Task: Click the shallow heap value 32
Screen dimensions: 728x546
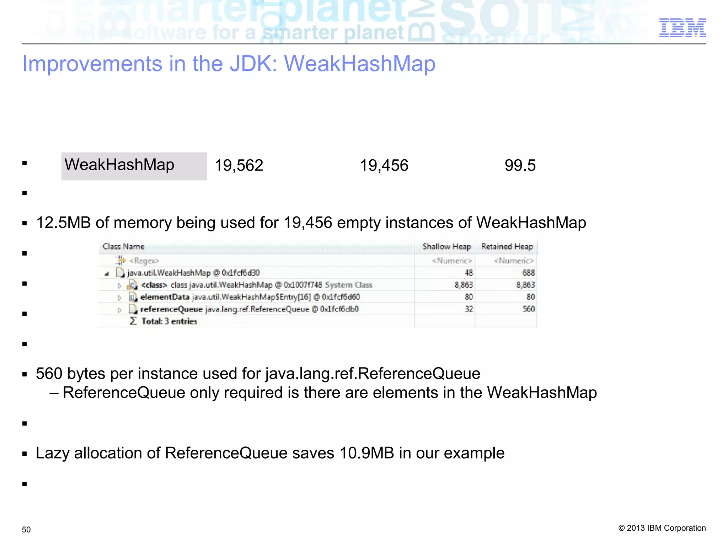Action: tap(469, 309)
